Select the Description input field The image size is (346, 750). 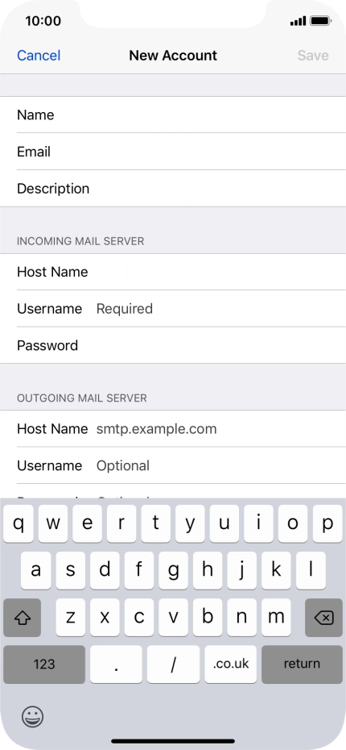173,189
